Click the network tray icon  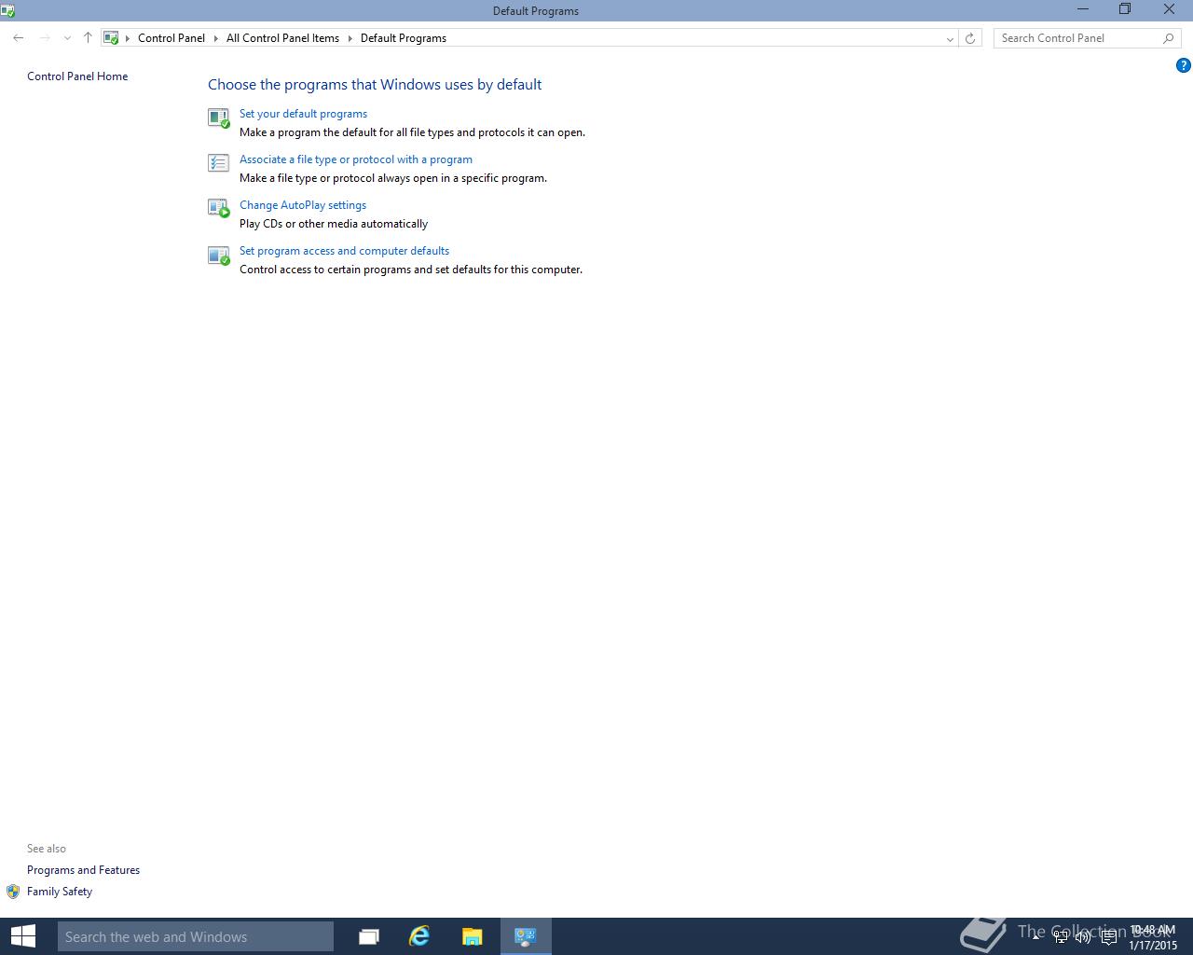[1061, 937]
